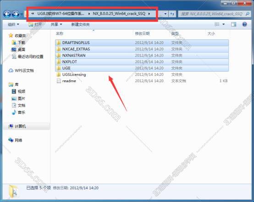Sort files by 修改日期 column header

[142, 34]
